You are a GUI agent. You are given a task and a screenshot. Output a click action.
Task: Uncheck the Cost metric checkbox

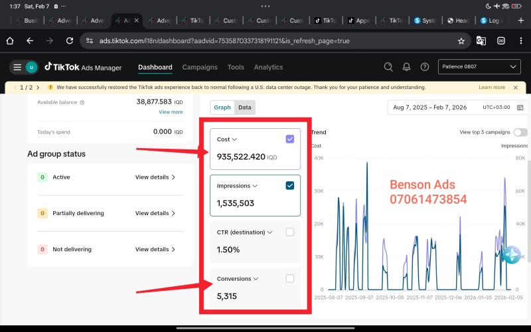[290, 139]
